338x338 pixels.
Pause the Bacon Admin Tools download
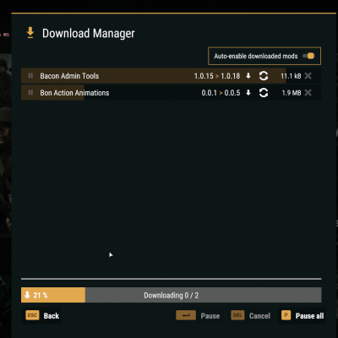coord(30,76)
